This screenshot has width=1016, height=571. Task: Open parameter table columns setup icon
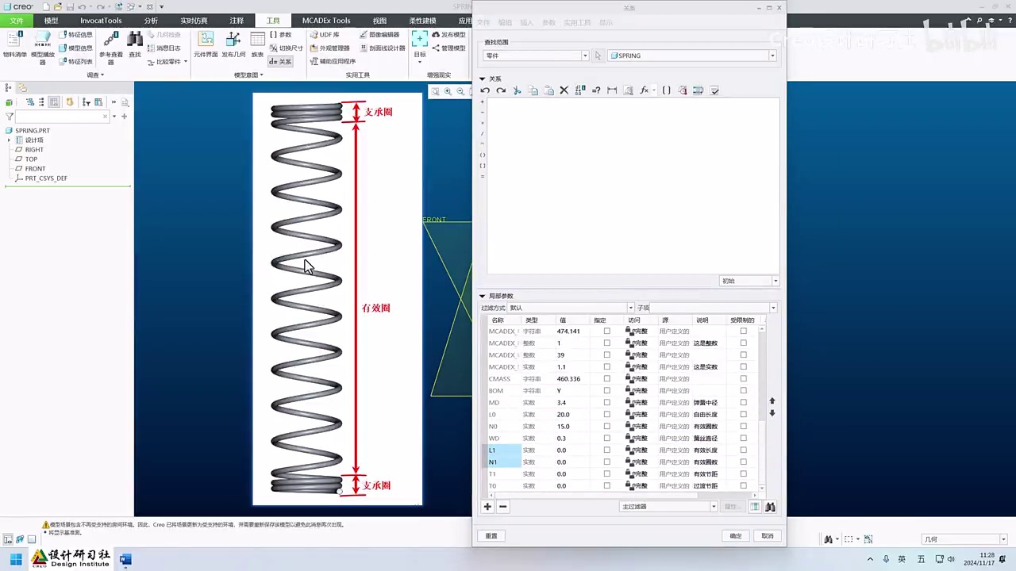755,507
